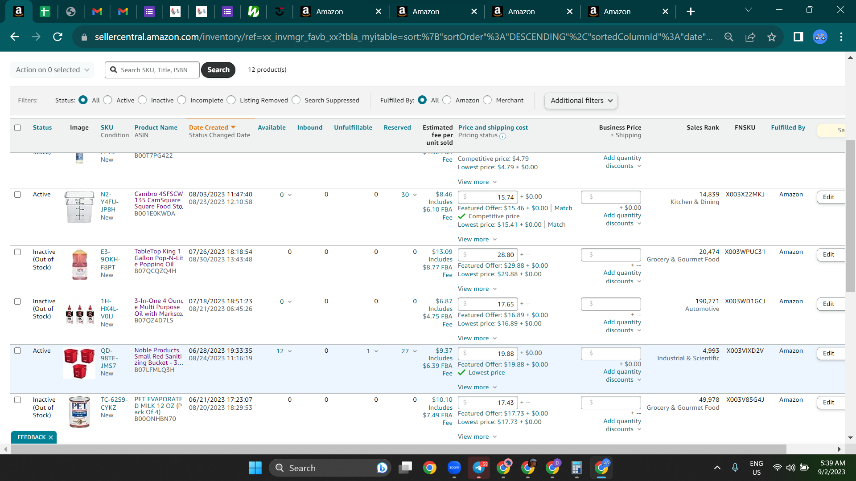Switch to the pinned green plus tab
The image size is (856, 481).
[45, 12]
